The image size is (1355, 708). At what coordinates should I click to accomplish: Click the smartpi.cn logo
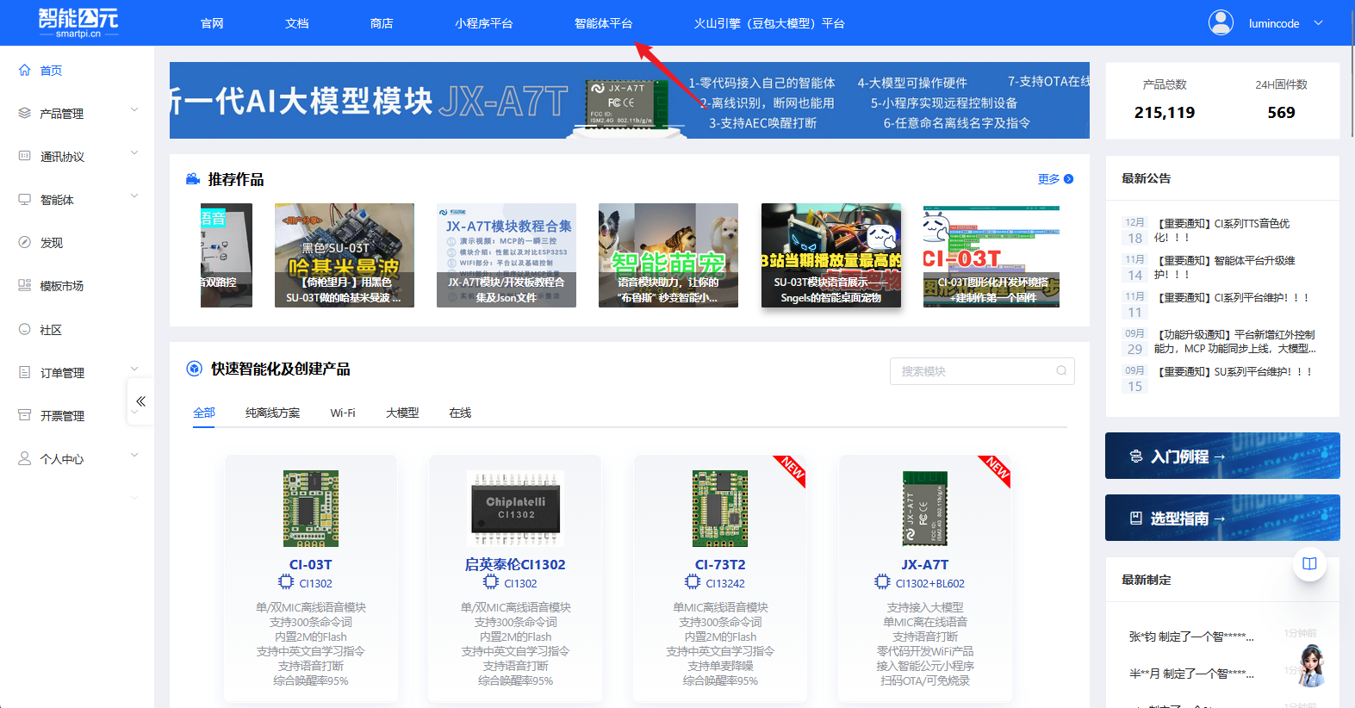(x=78, y=22)
